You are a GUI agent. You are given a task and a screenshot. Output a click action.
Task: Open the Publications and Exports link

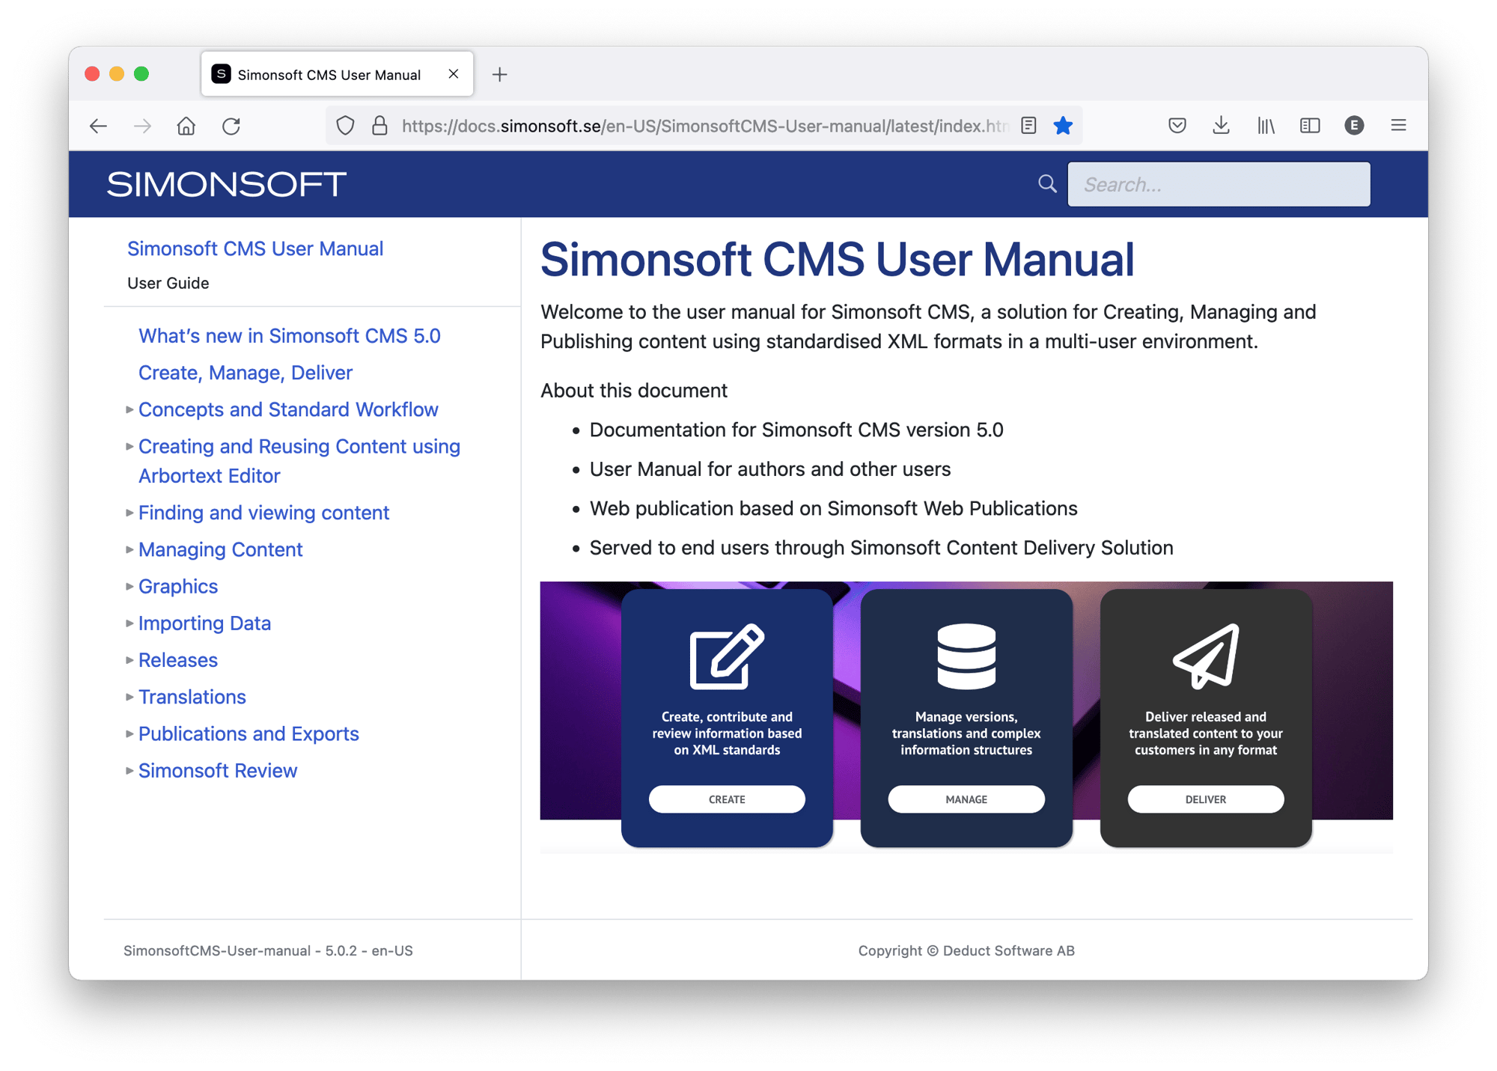click(249, 733)
